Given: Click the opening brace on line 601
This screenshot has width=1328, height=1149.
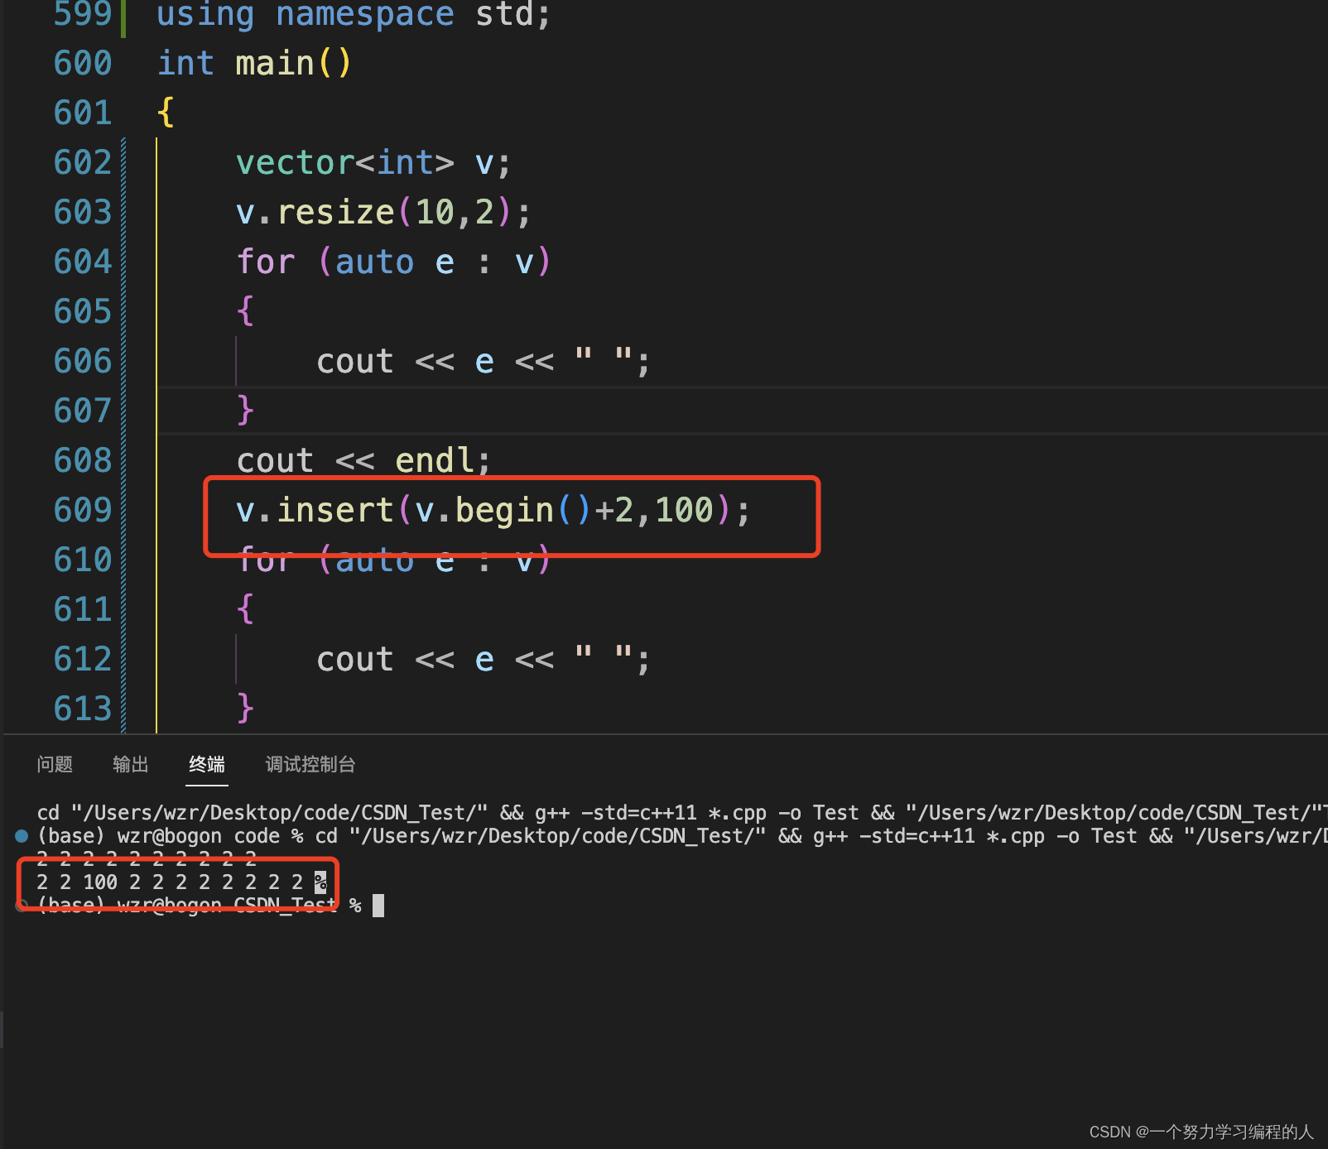Looking at the screenshot, I should 166,113.
